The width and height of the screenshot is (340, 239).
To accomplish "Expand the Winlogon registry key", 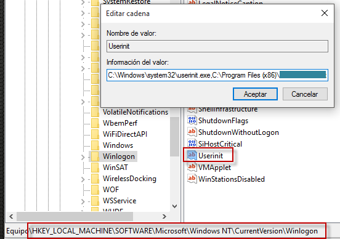I will point(83,157).
